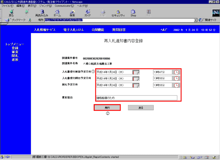Click the security lock icon in status bar
220x160 pixels.
pyautogui.click(x=2, y=157)
